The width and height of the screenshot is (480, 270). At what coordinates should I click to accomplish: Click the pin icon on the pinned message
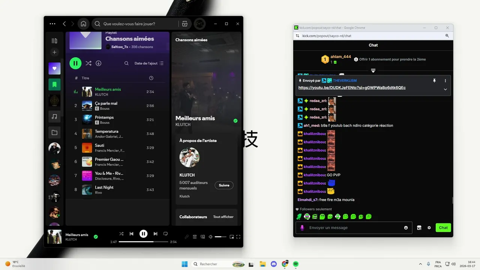434,81
